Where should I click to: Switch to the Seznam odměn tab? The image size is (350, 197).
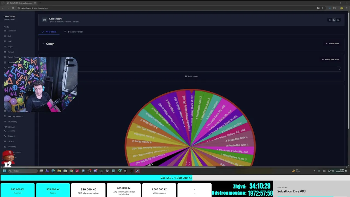click(x=74, y=32)
